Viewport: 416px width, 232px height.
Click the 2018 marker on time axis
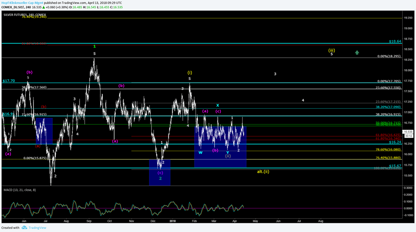(173, 221)
